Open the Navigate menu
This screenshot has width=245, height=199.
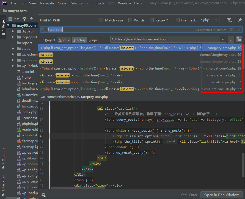47,3
